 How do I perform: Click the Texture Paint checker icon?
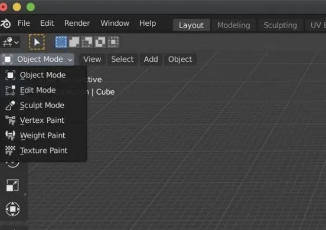pos(10,151)
